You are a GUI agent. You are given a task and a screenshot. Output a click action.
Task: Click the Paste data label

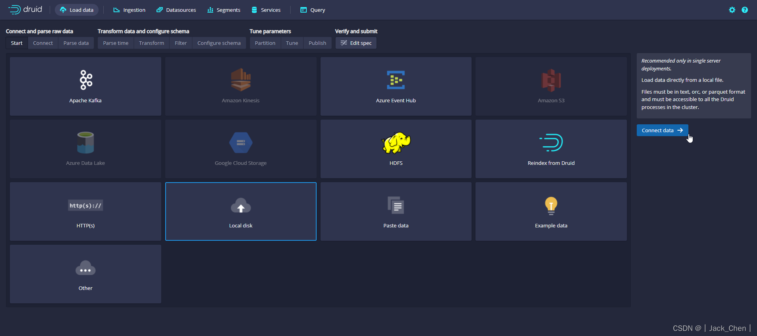[396, 226]
